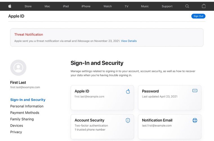
Task: Click 'Last updated April 23, 2021' text
Action: 160,96
